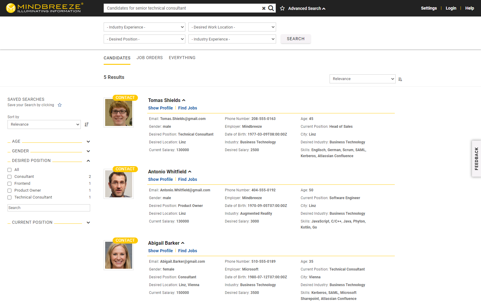Collapse Abigail Barker details caret
481x308 pixels.
[183, 243]
